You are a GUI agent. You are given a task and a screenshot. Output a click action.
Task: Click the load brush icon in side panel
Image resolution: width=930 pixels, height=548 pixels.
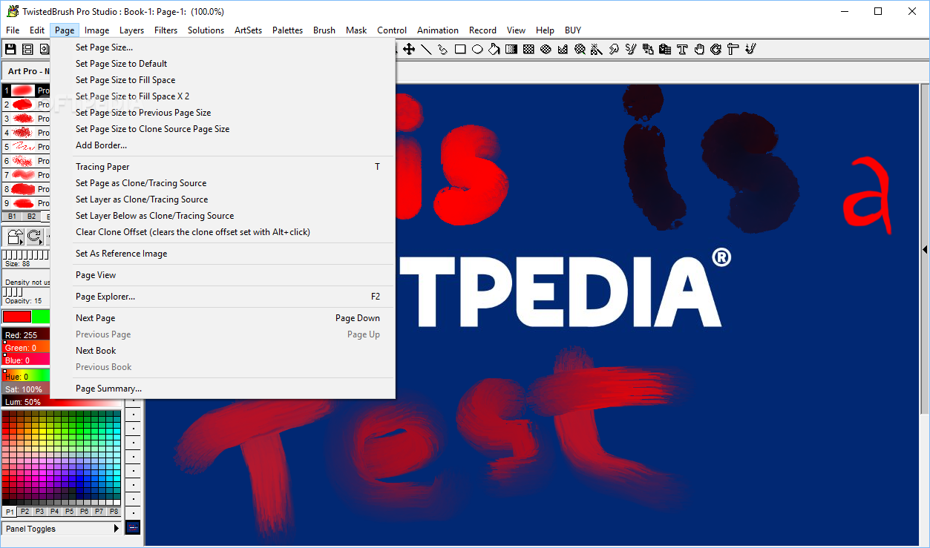(x=15, y=237)
